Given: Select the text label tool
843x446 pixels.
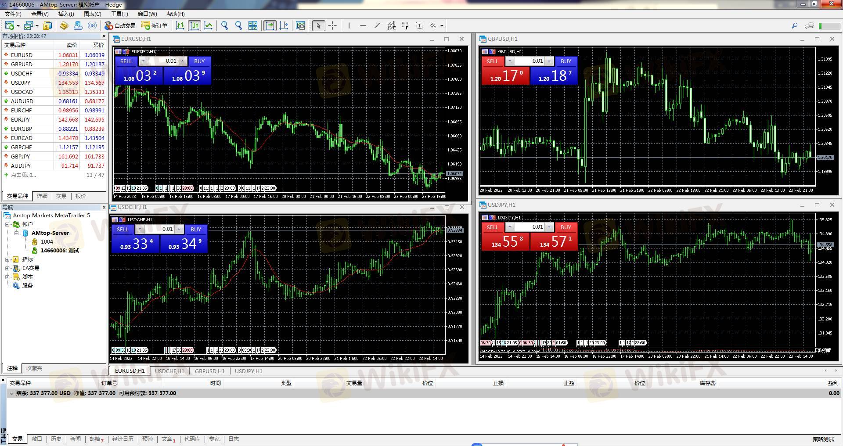Looking at the screenshot, I should point(419,25).
